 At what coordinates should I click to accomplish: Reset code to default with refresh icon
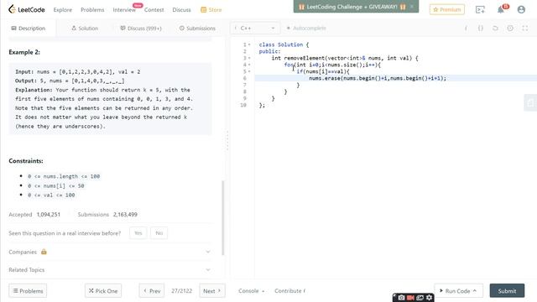tap(495, 28)
